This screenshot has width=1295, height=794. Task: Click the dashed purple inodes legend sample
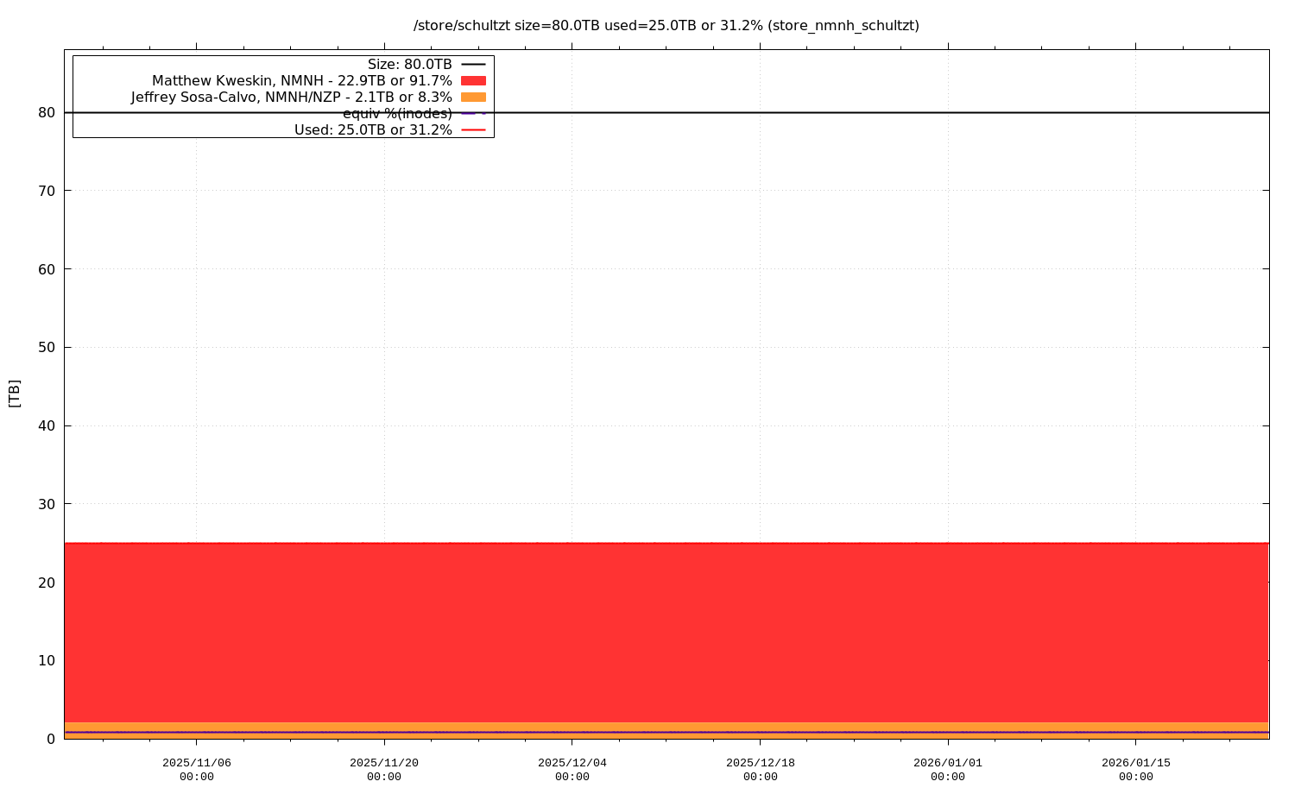coord(473,113)
